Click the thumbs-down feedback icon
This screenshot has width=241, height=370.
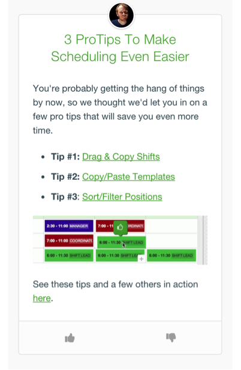[x=171, y=337]
